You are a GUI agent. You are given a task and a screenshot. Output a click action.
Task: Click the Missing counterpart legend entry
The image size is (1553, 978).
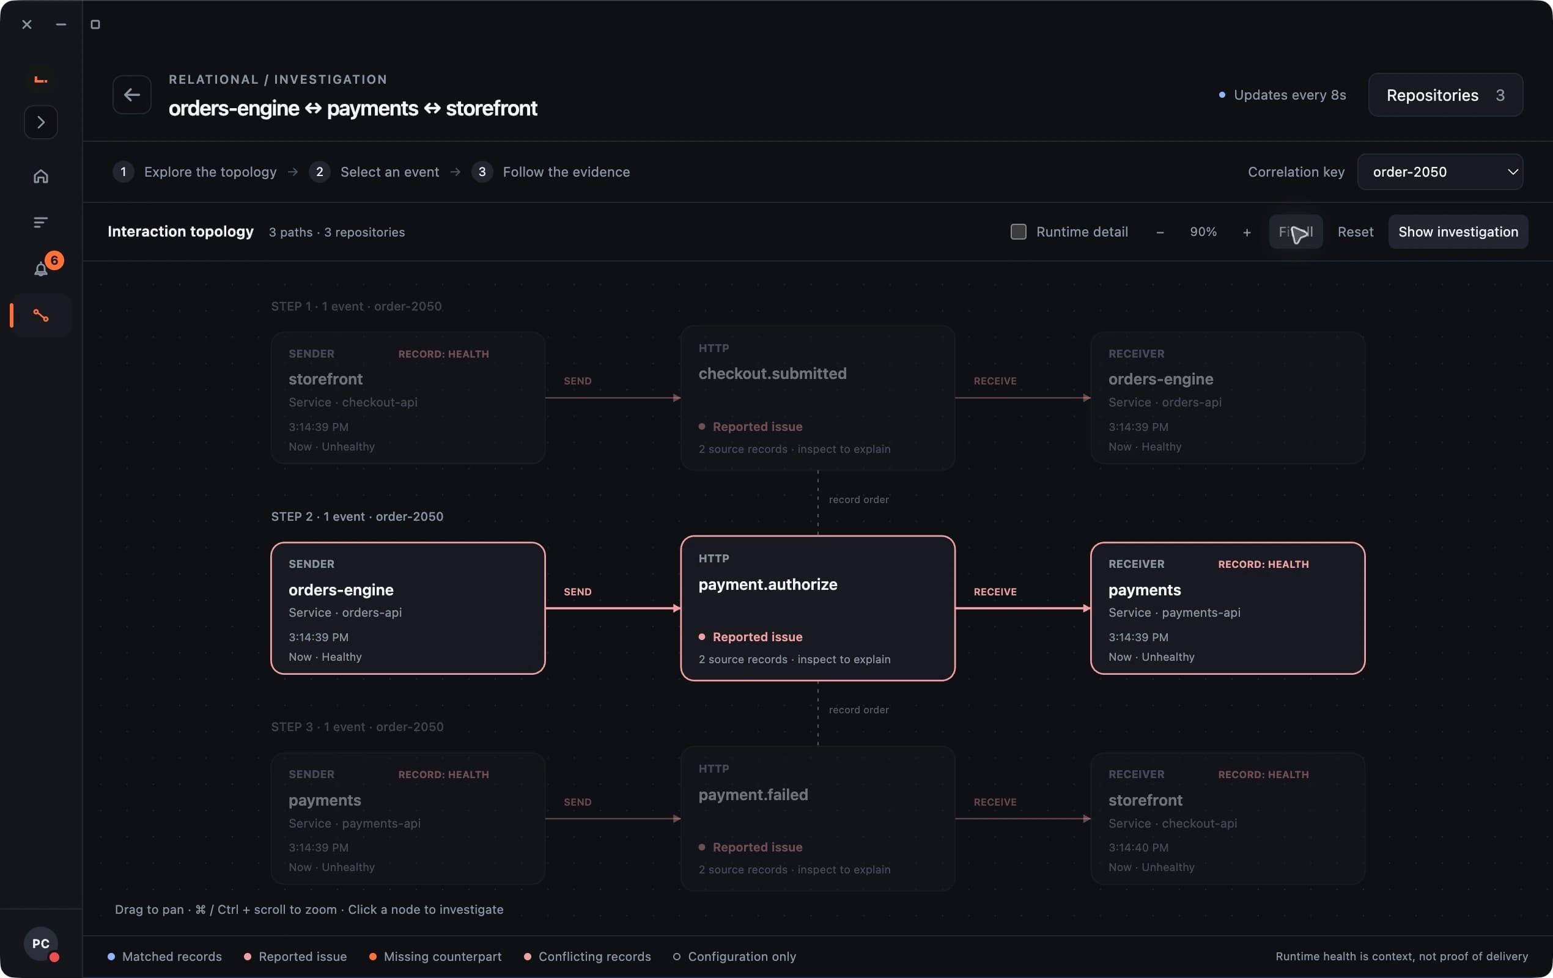click(435, 956)
